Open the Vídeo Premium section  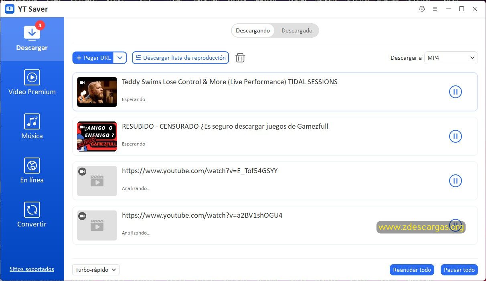coord(32,83)
